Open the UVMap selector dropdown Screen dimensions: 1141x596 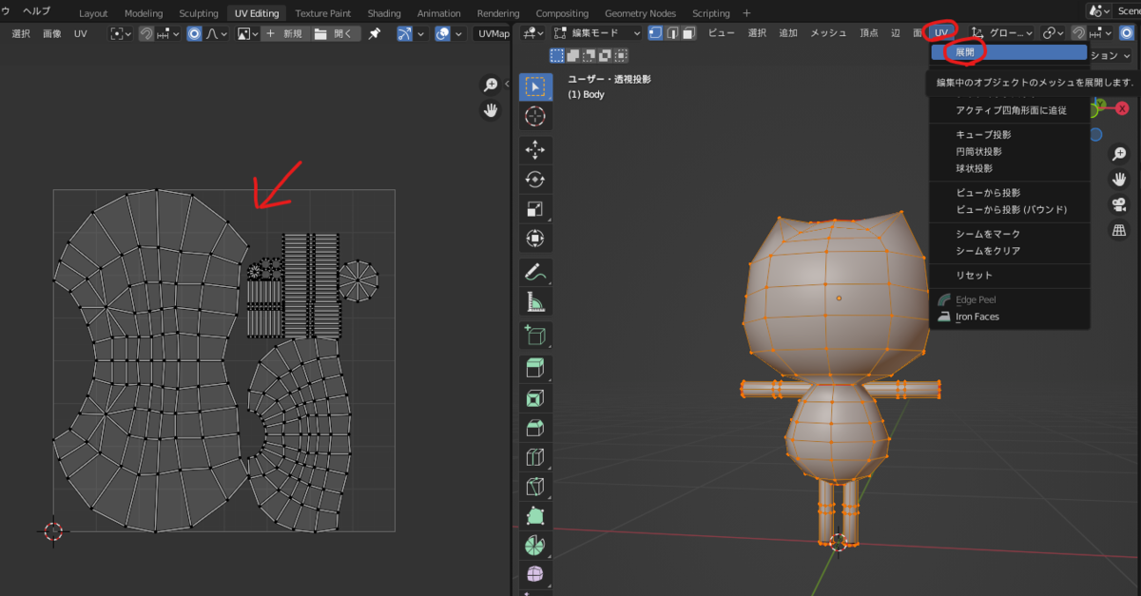coord(493,33)
